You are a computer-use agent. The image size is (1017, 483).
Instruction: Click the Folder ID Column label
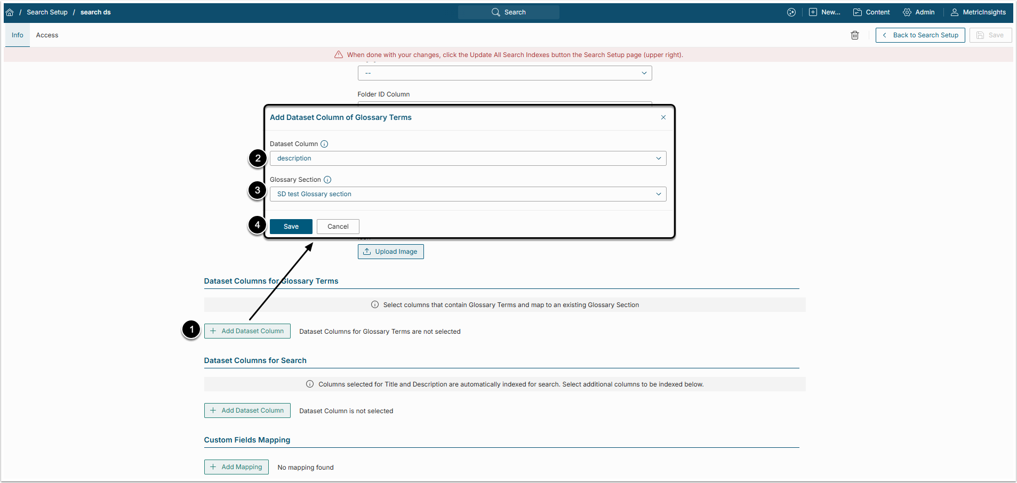(x=384, y=94)
